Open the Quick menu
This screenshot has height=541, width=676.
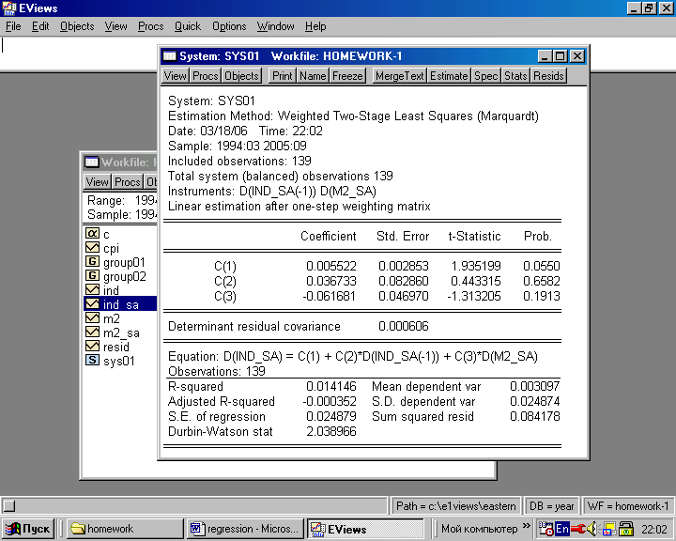188,26
